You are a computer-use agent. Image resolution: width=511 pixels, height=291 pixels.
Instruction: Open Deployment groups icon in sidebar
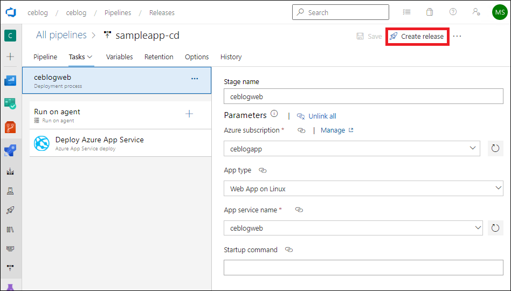click(x=10, y=268)
